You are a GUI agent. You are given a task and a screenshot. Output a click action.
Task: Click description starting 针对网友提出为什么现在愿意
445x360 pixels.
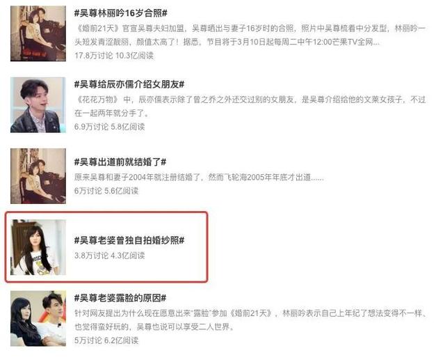pos(250,320)
